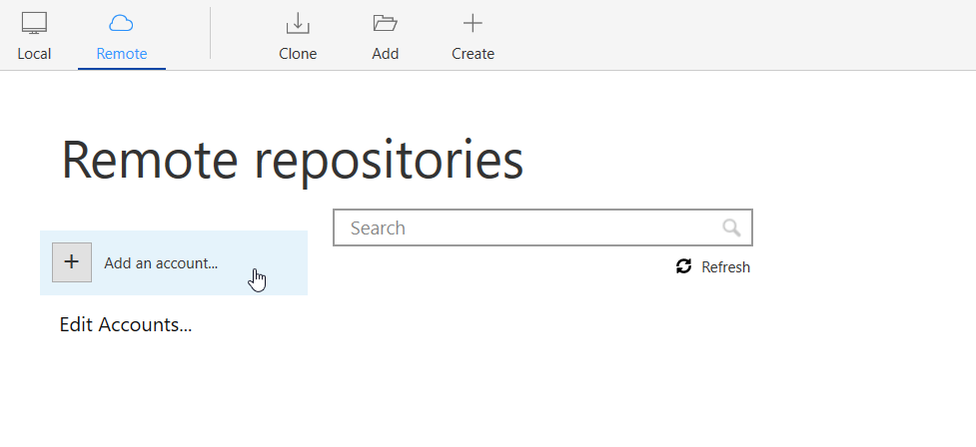This screenshot has height=447, width=976.
Task: Focus the Search repositories field
Action: (x=542, y=227)
